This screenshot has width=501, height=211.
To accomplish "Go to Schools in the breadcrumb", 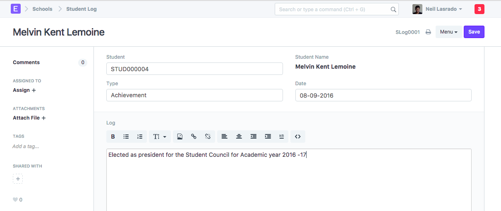I will pyautogui.click(x=42, y=9).
